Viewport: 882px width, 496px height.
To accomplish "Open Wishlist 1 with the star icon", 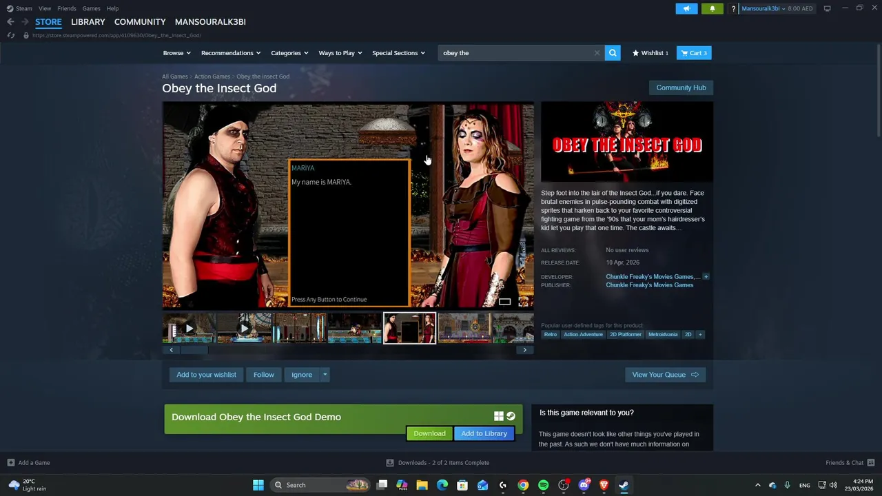I will pos(650,53).
